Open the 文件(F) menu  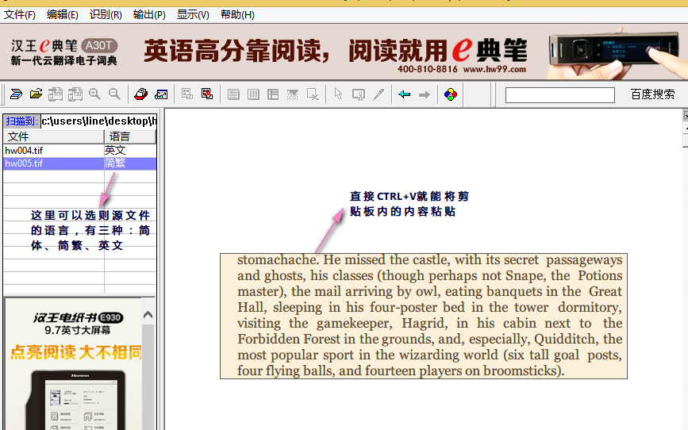coord(20,15)
